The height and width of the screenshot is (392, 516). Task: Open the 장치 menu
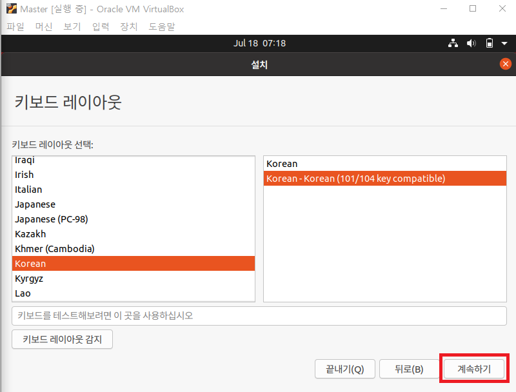pos(128,26)
